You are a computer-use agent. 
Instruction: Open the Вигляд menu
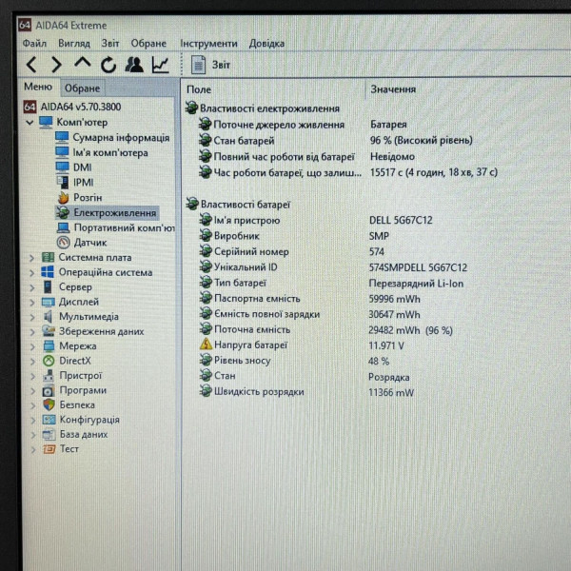coord(74,44)
